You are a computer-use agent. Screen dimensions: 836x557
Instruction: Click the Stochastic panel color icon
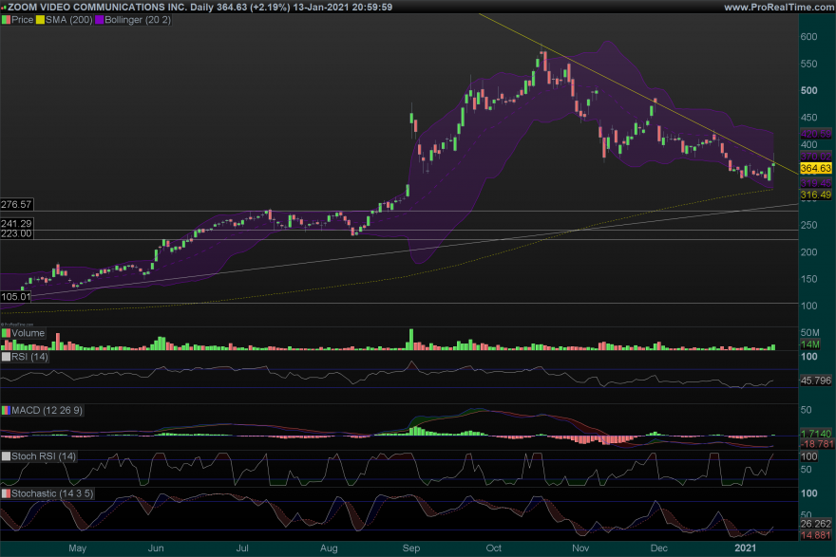point(6,493)
